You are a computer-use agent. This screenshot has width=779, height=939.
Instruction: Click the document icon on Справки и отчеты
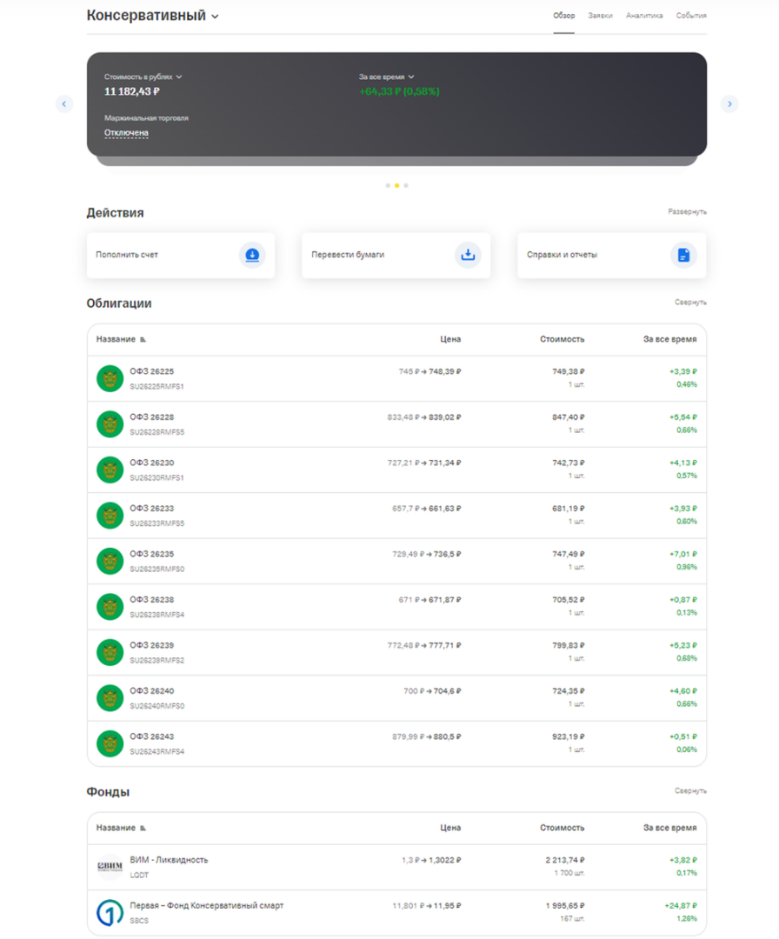683,255
